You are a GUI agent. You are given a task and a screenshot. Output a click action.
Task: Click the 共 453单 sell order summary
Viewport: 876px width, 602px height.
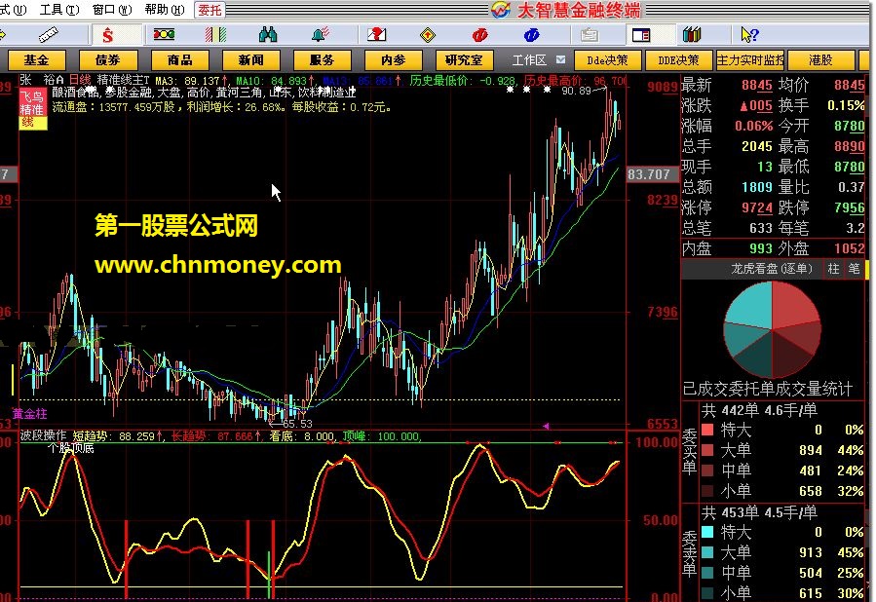coord(760,512)
